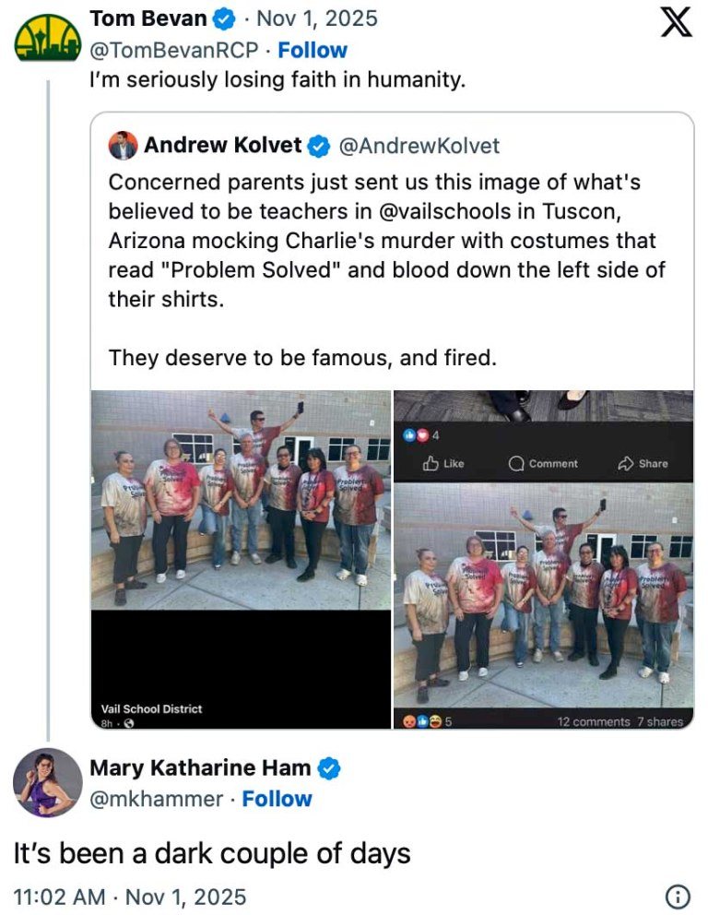Viewport: 708px width, 915px height.
Task: Follow @TomBevanRCP
Action: [x=313, y=50]
